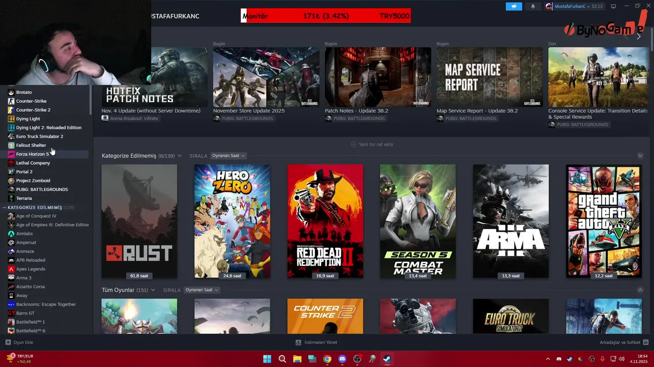Image resolution: width=654 pixels, height=367 pixels.
Task: Open Arkadaşlar ve Sohbet
Action: click(x=620, y=343)
